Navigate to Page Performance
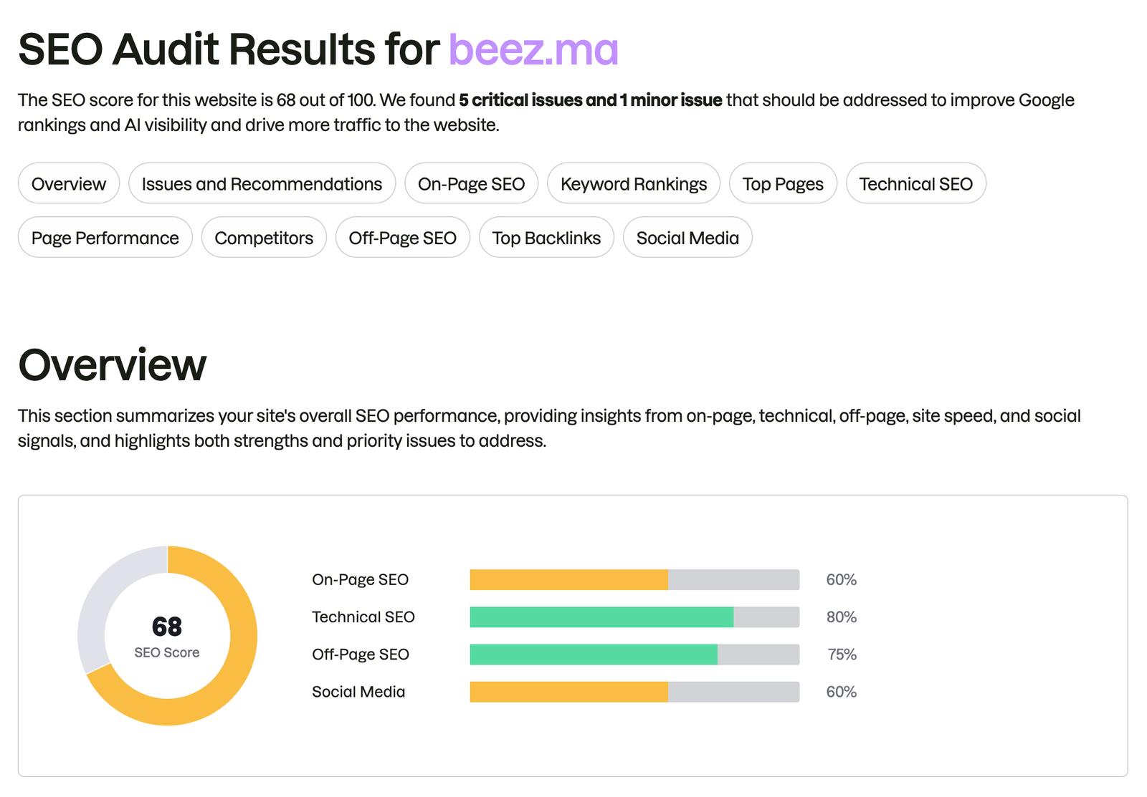Screen dimensions: 1147x797 click(x=105, y=237)
